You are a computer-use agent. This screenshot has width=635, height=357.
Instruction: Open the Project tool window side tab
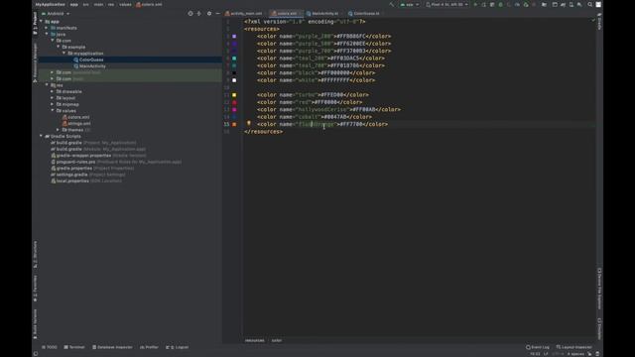point(36,24)
